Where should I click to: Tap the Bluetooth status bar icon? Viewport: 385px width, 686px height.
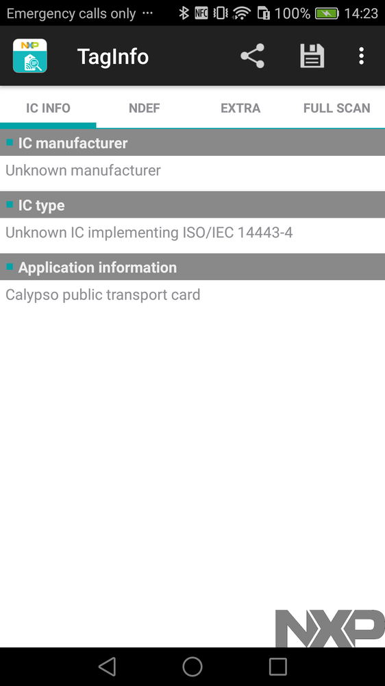pos(184,13)
